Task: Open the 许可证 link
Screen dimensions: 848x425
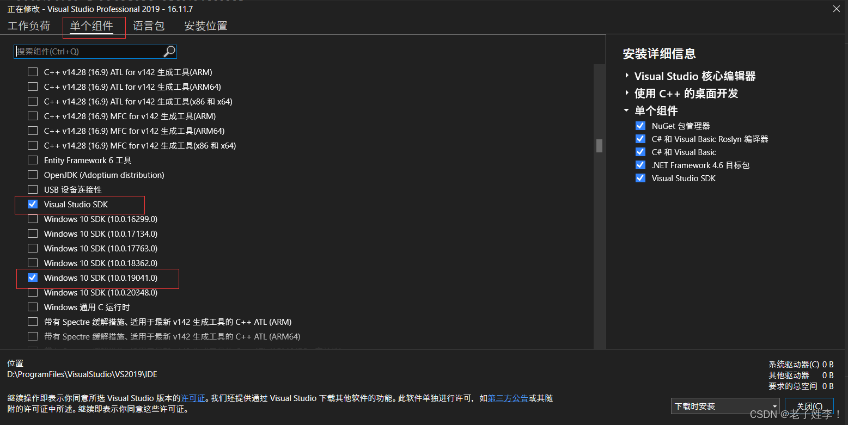Action: 193,398
